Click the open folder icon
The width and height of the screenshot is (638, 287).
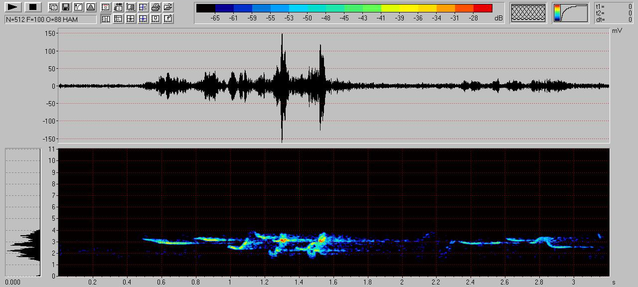168,7
